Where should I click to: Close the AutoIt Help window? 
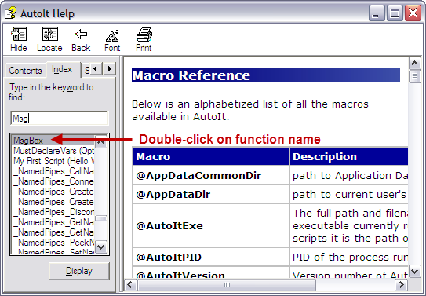coord(413,13)
